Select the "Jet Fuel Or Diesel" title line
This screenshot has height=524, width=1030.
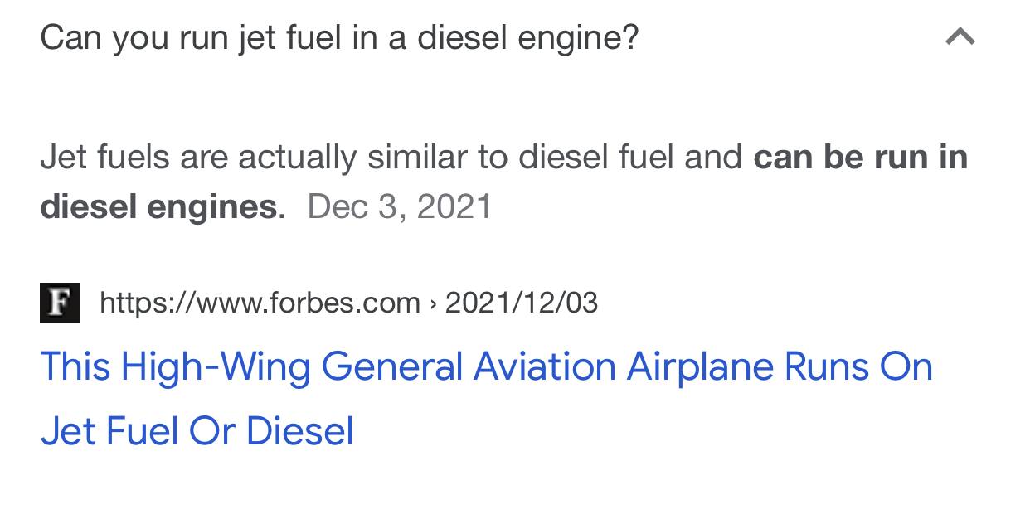point(197,431)
